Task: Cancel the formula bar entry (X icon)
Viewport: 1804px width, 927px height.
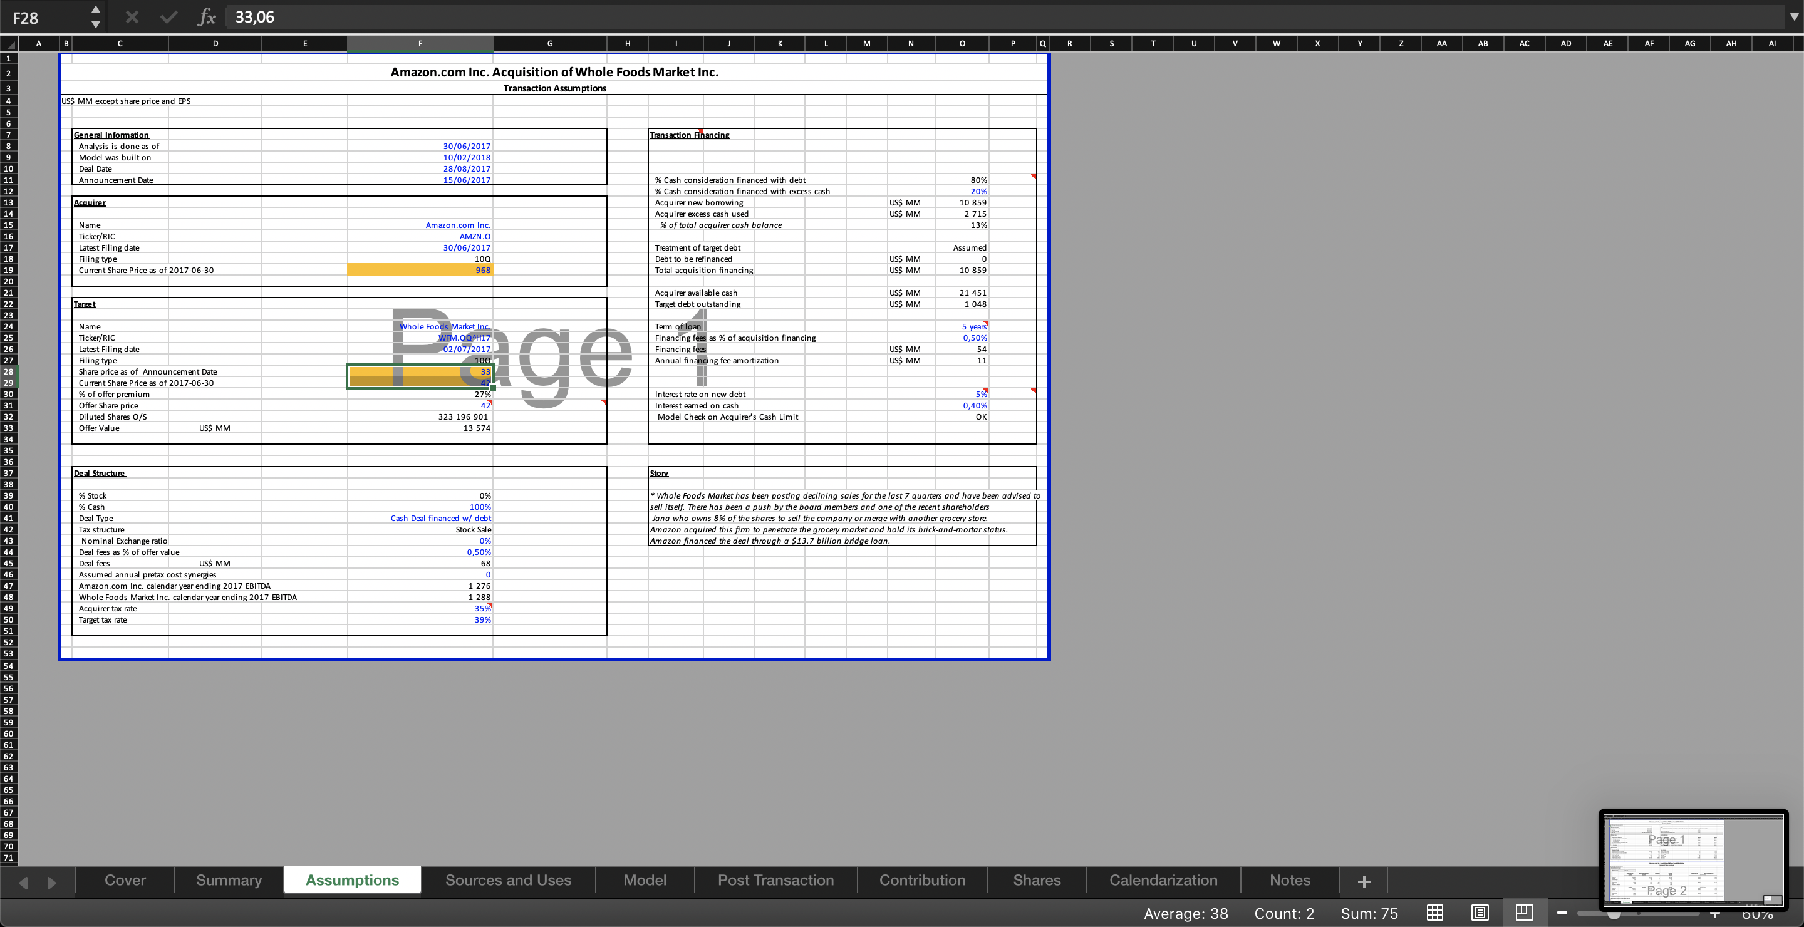Action: tap(132, 17)
